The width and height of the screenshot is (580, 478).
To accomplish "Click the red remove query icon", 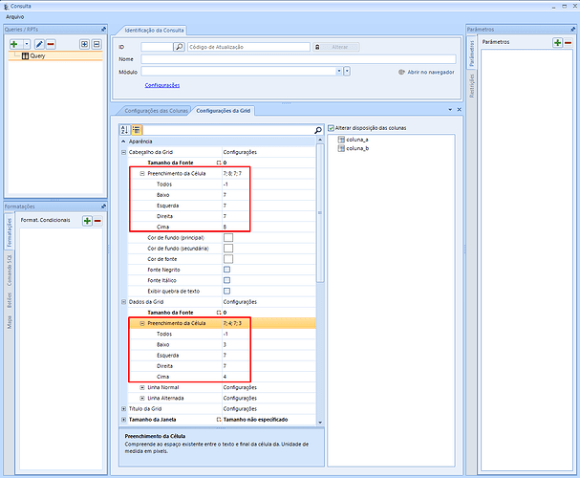I will (x=51, y=44).
